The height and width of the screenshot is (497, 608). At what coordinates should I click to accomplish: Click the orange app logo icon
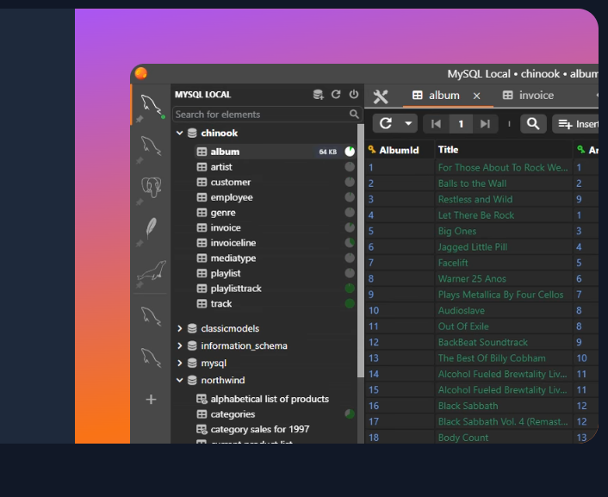tap(140, 73)
